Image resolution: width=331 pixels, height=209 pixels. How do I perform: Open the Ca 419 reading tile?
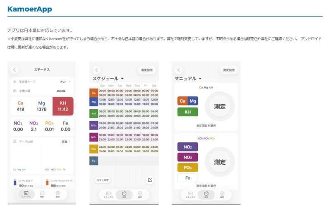(x=20, y=106)
